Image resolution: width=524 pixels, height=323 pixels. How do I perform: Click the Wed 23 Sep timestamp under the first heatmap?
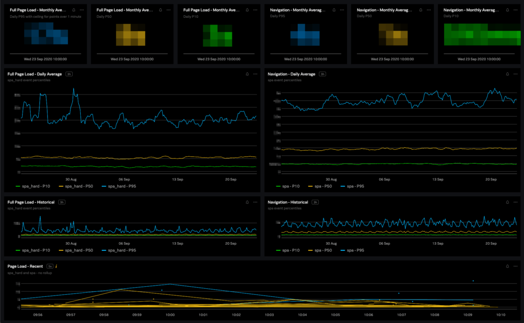pos(46,59)
